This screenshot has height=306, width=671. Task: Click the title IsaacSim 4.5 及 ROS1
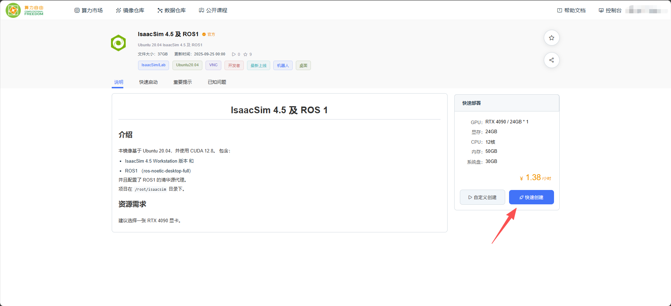coord(168,34)
